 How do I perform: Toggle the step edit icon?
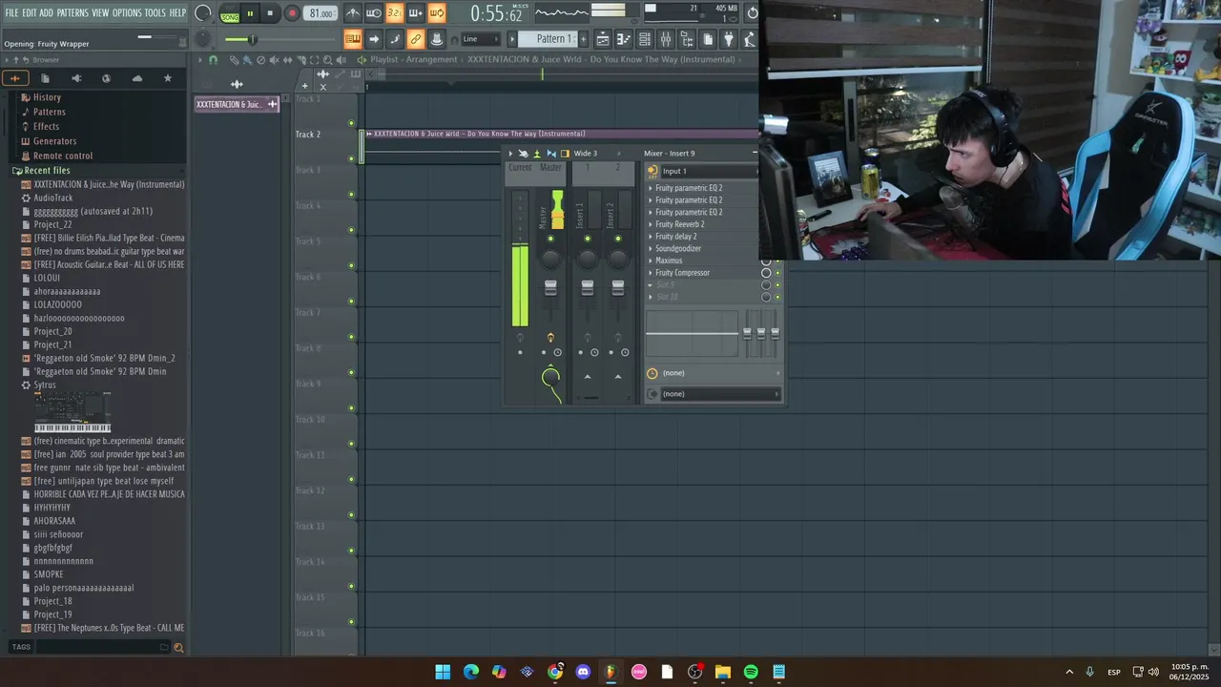click(x=395, y=39)
